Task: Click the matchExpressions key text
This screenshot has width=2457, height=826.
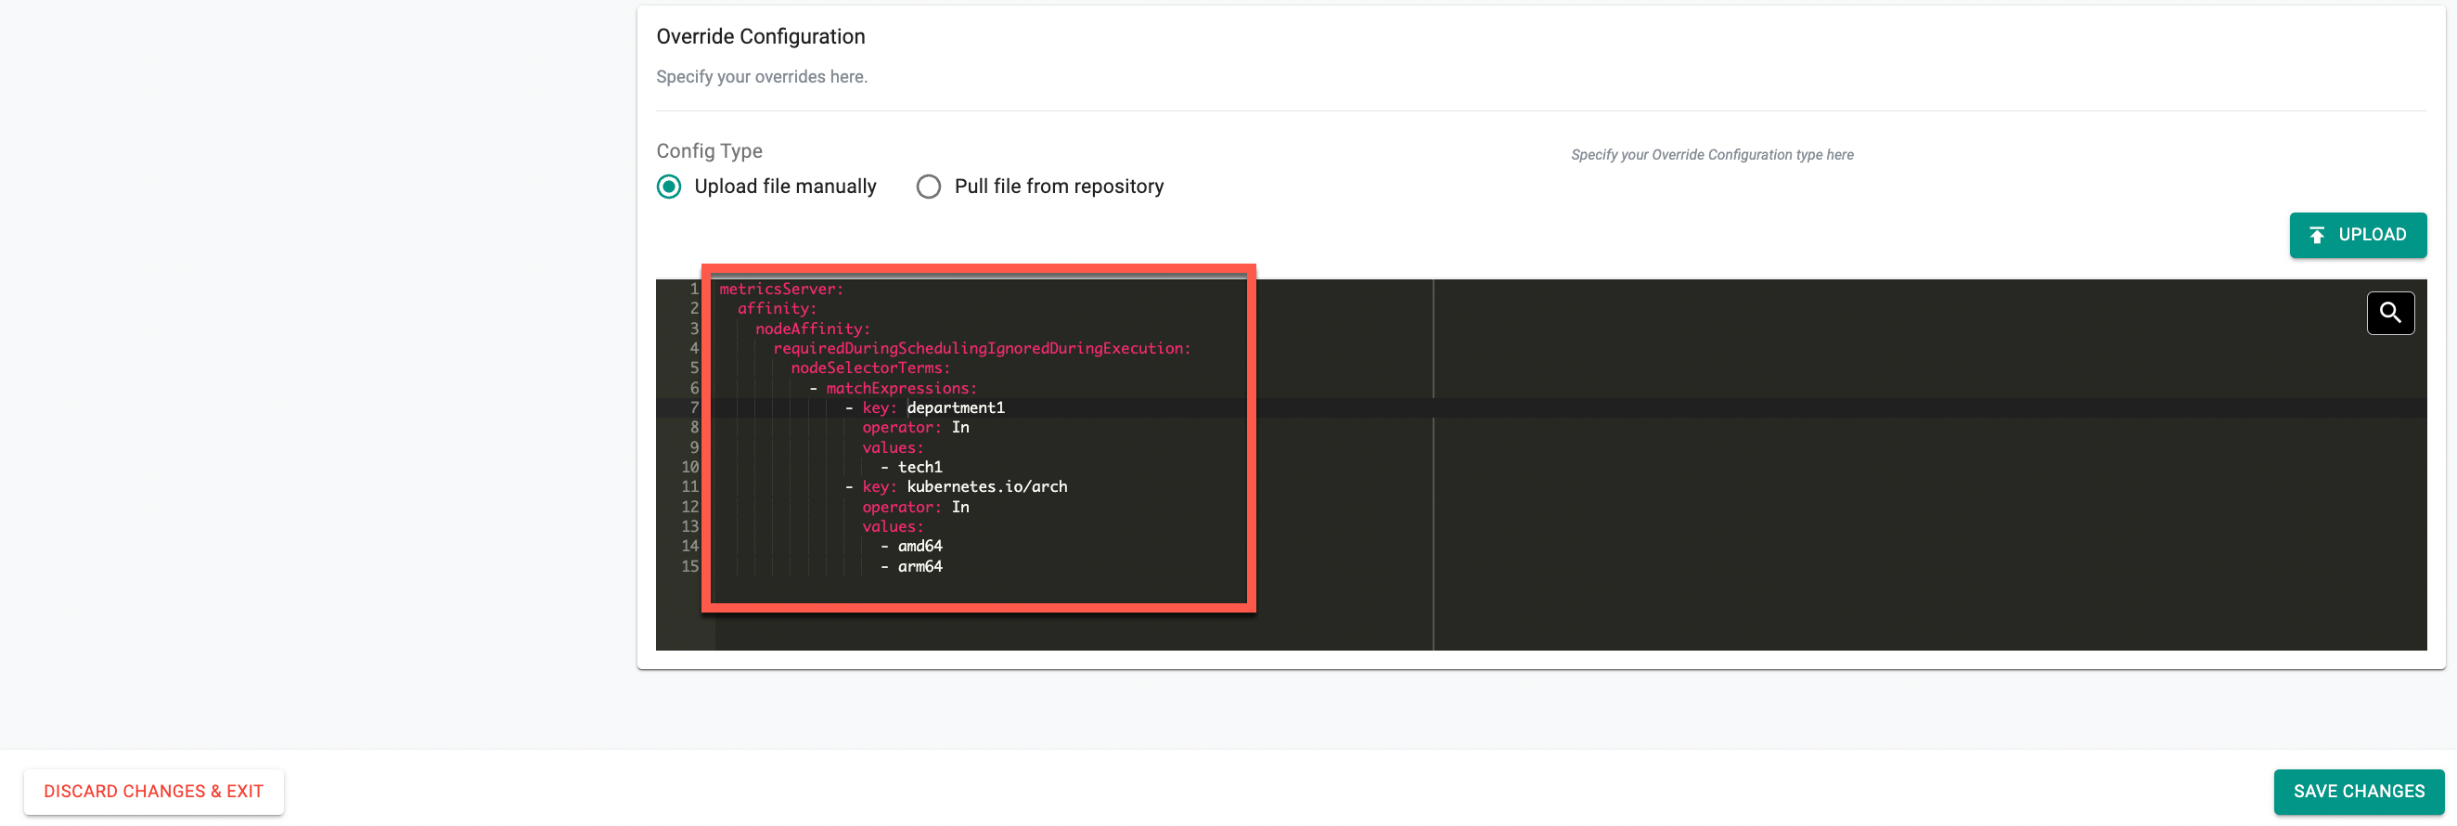Action: pyautogui.click(x=900, y=388)
